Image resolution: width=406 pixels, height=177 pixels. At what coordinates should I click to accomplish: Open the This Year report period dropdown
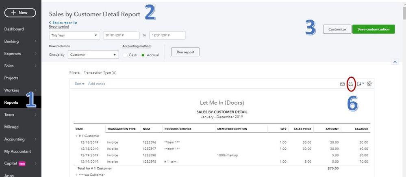[x=74, y=35]
